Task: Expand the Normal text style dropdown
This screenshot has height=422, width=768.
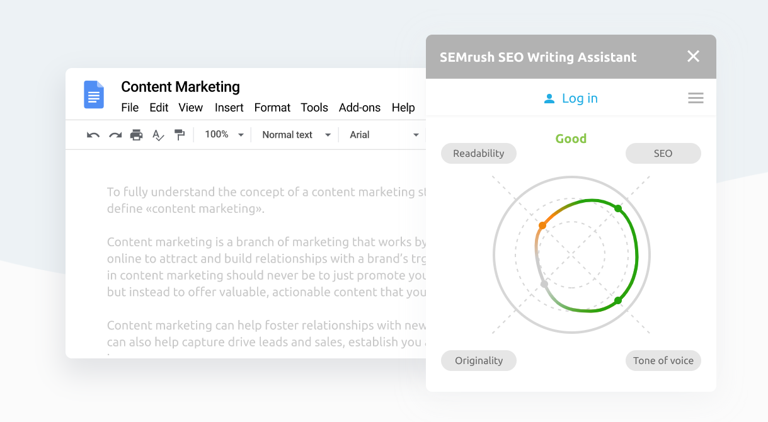Action: [296, 135]
